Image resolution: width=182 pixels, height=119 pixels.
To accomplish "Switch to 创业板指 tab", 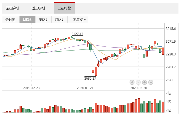I will click(38, 8).
